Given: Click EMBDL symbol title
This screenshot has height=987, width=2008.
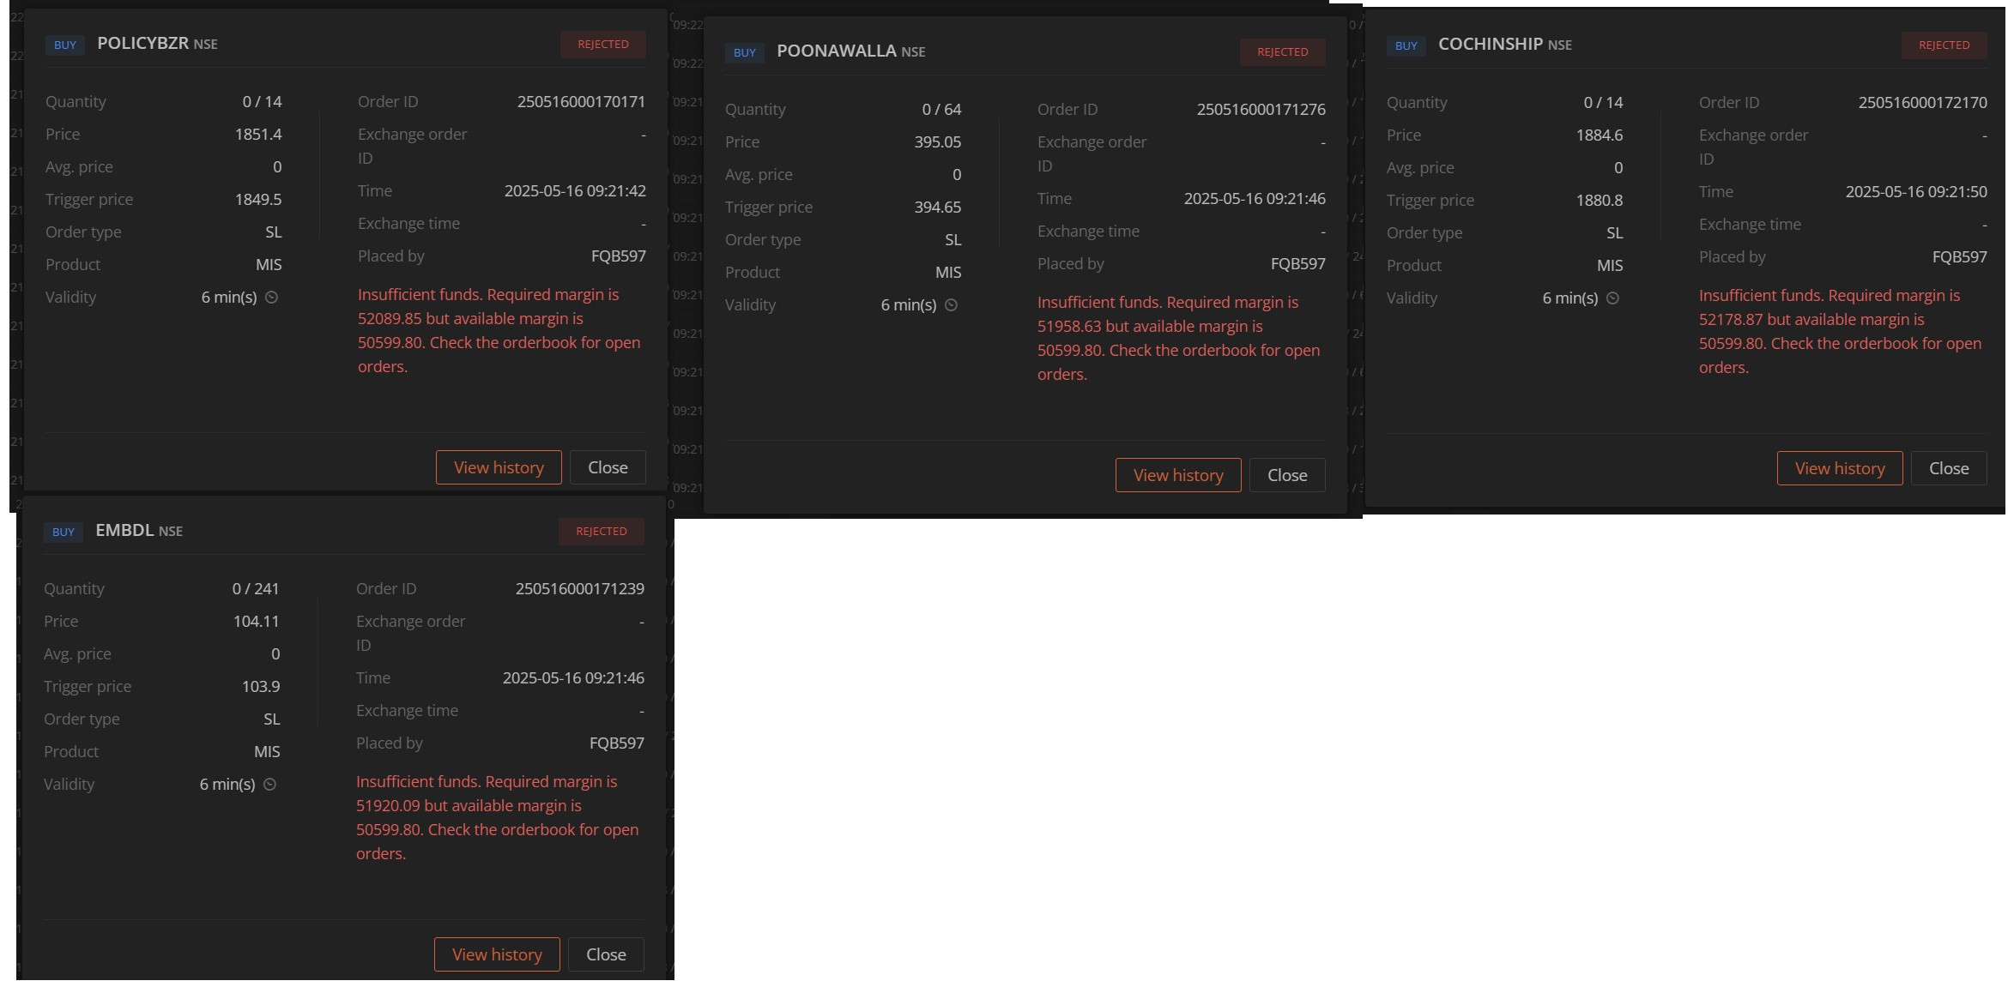Looking at the screenshot, I should click(x=124, y=530).
